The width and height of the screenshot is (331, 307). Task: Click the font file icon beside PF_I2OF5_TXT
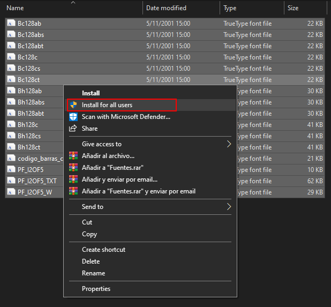pyautogui.click(x=11, y=181)
